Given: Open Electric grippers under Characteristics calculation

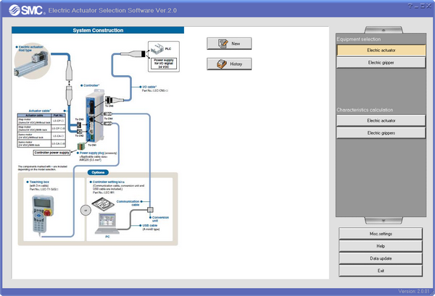Looking at the screenshot, I should pos(381,133).
